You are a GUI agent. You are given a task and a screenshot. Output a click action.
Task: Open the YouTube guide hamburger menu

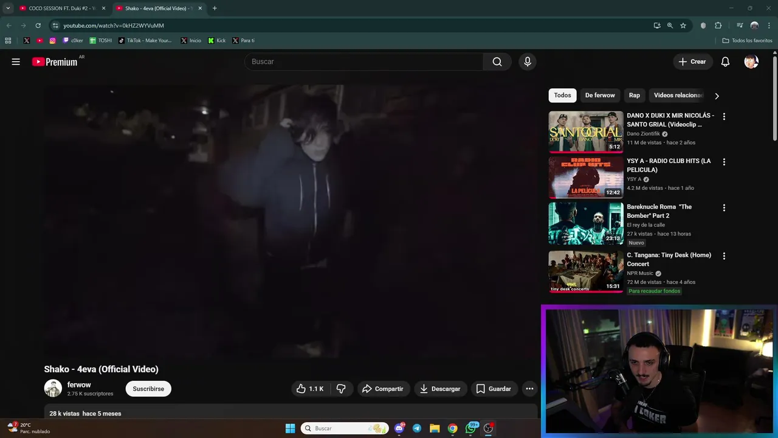tap(16, 61)
